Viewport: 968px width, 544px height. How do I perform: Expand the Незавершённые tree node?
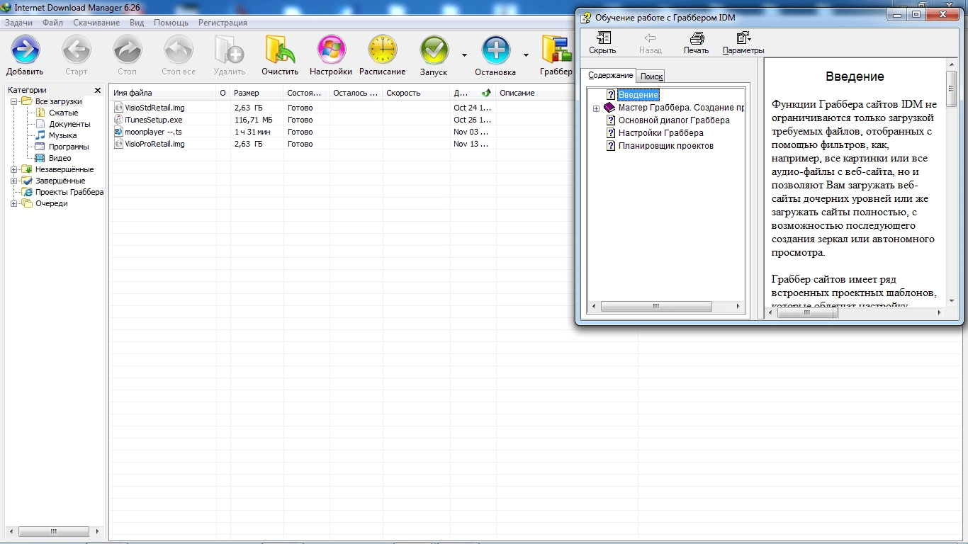(x=14, y=169)
